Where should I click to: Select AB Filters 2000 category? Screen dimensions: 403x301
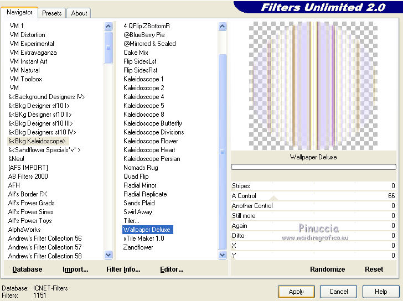pos(28,177)
